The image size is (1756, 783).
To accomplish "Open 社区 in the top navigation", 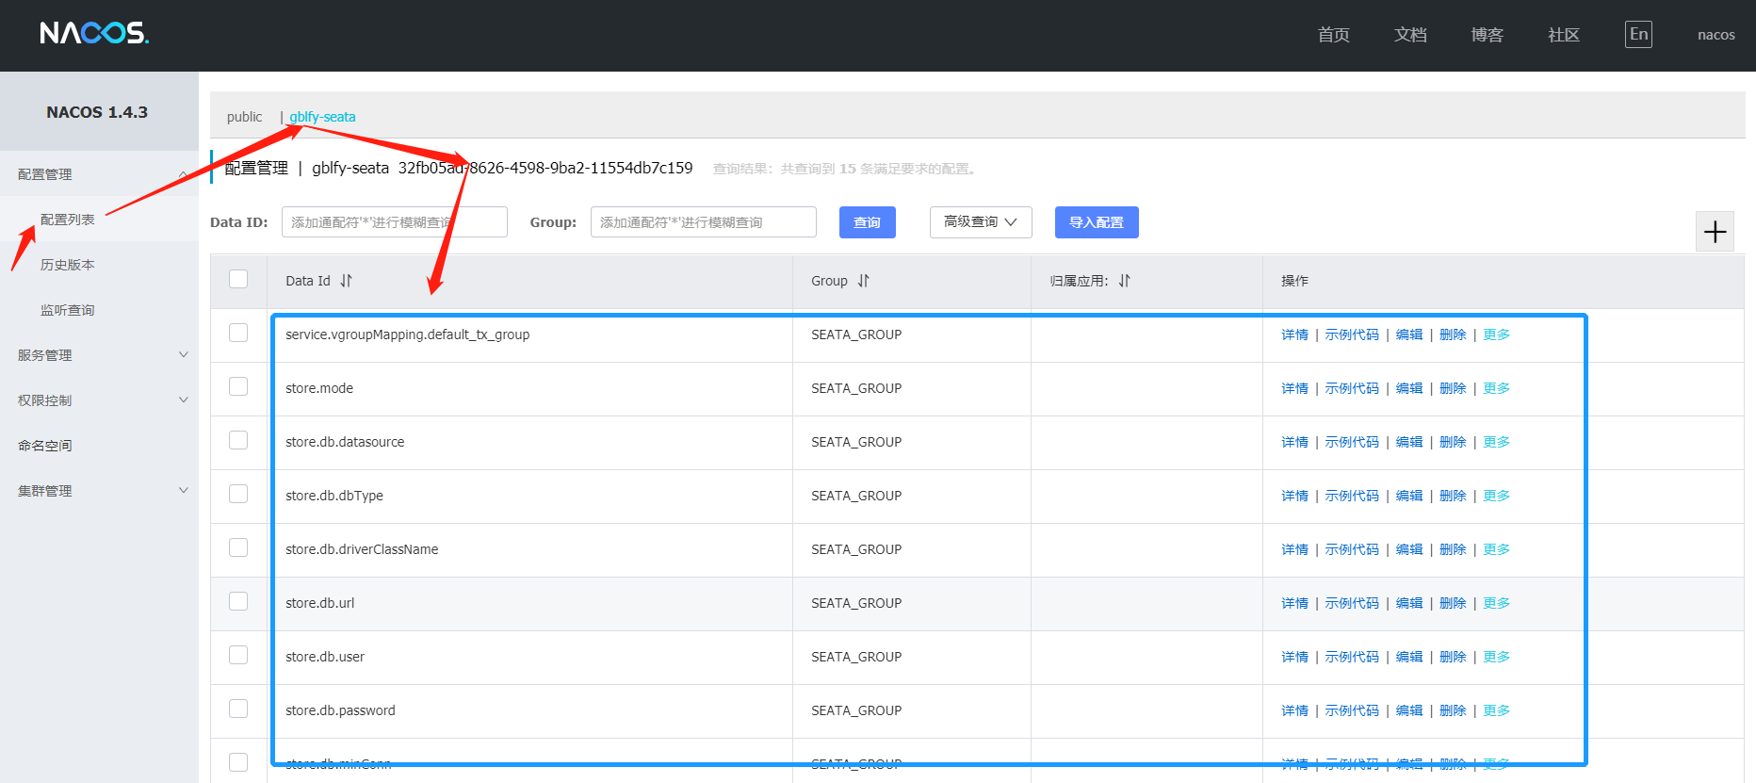I will [1564, 35].
